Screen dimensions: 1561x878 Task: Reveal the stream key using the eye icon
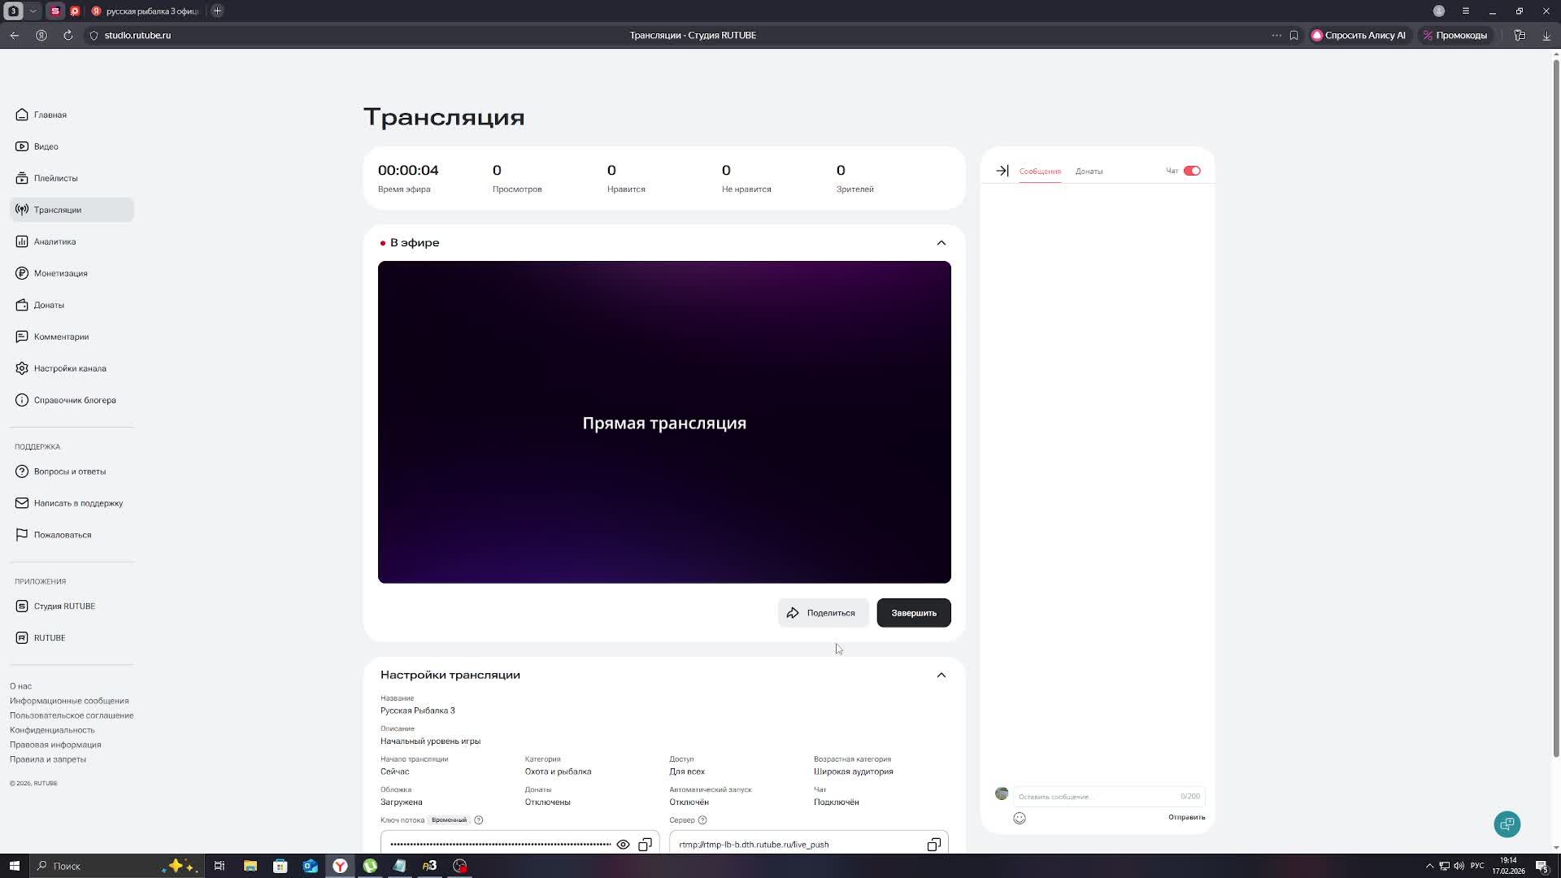click(x=623, y=845)
